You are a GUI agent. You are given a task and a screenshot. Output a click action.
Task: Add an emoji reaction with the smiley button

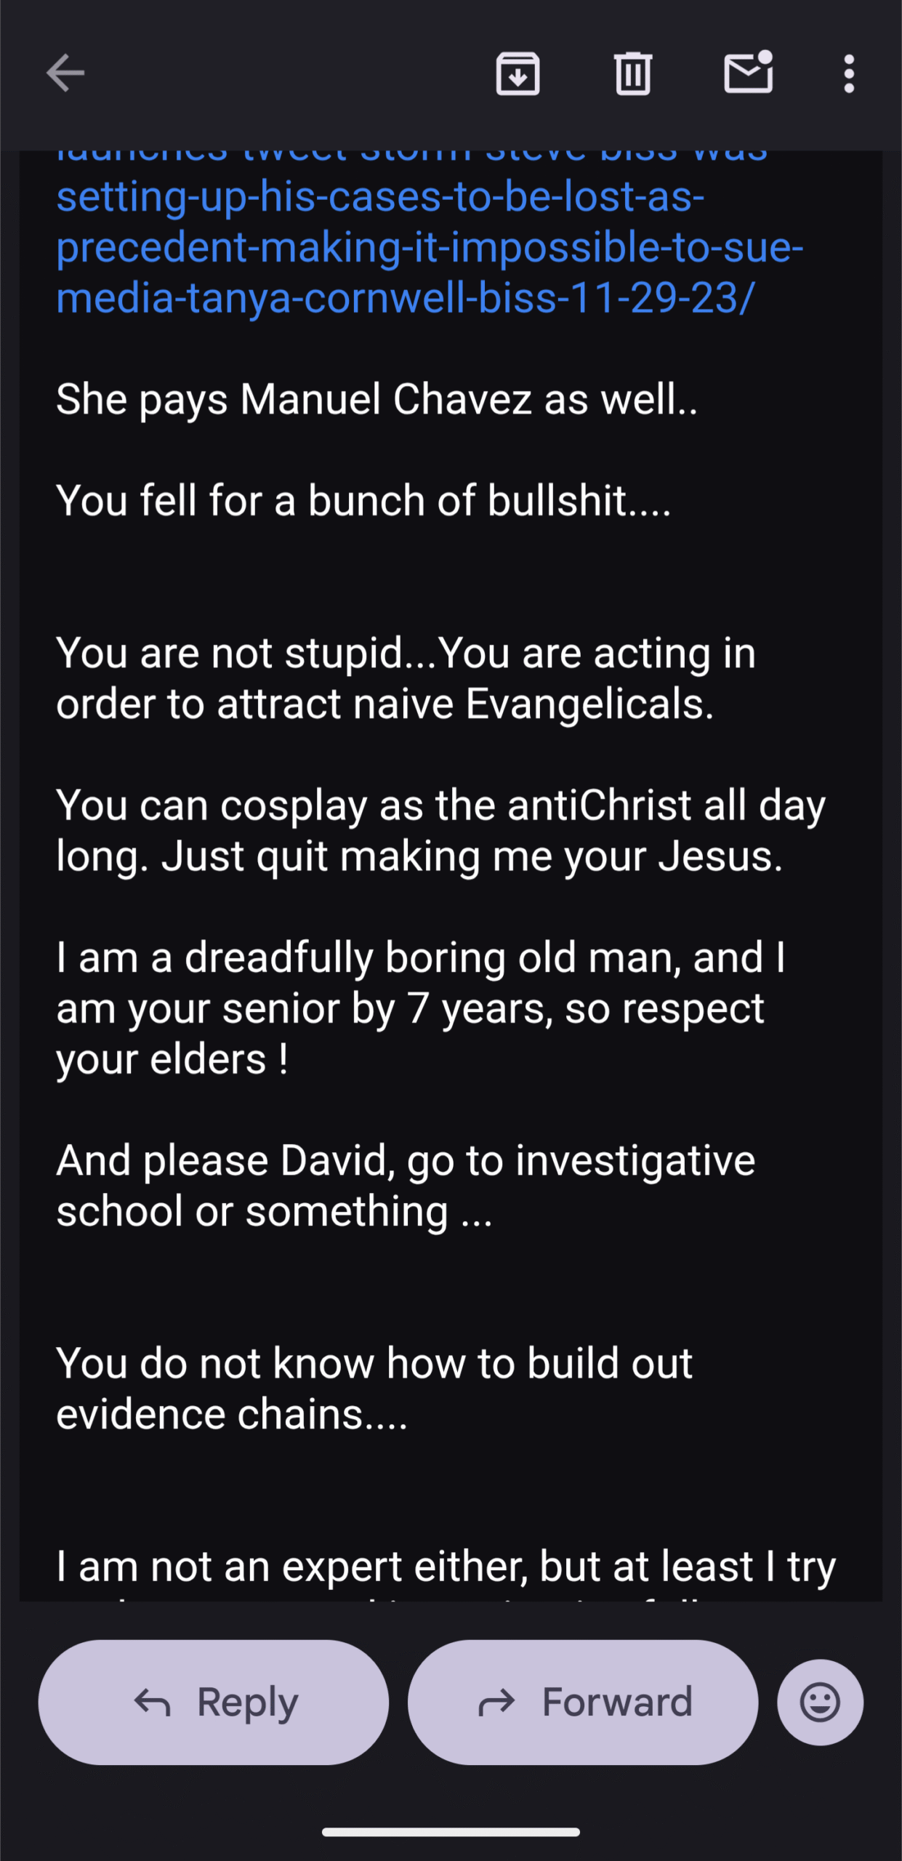click(820, 1703)
